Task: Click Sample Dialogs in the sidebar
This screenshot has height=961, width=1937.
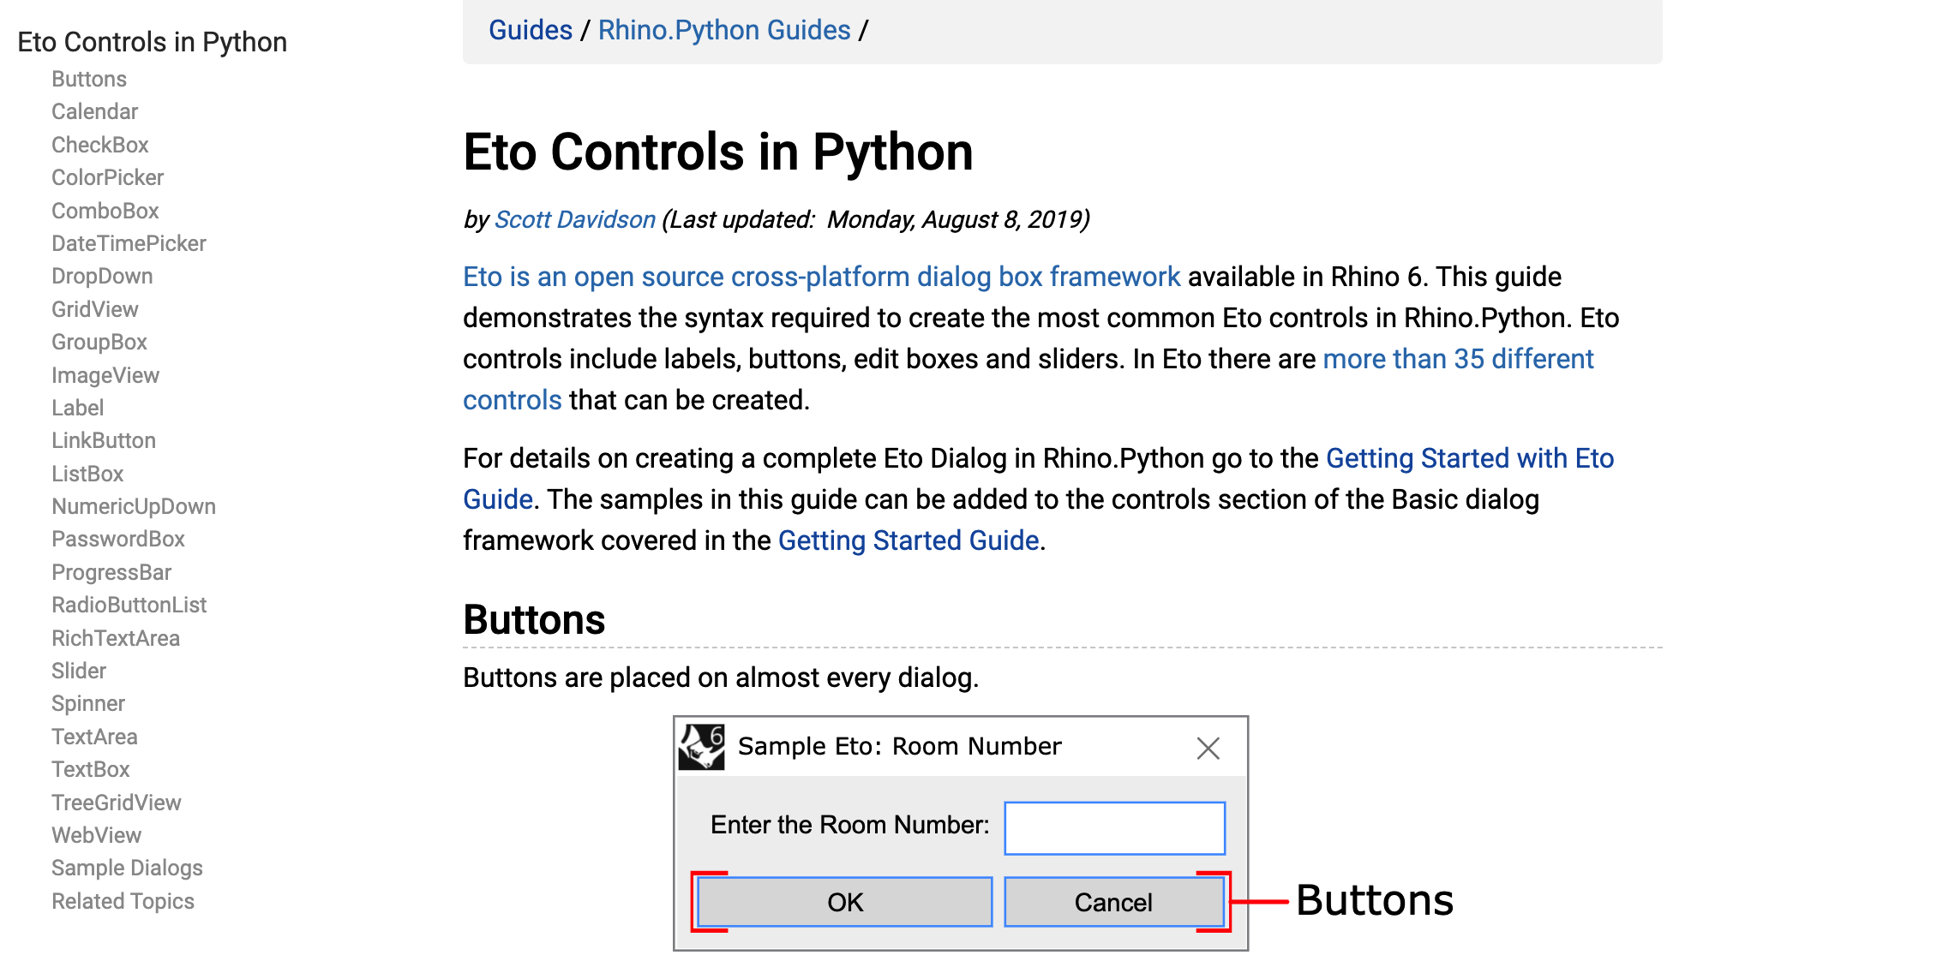Action: point(127,868)
